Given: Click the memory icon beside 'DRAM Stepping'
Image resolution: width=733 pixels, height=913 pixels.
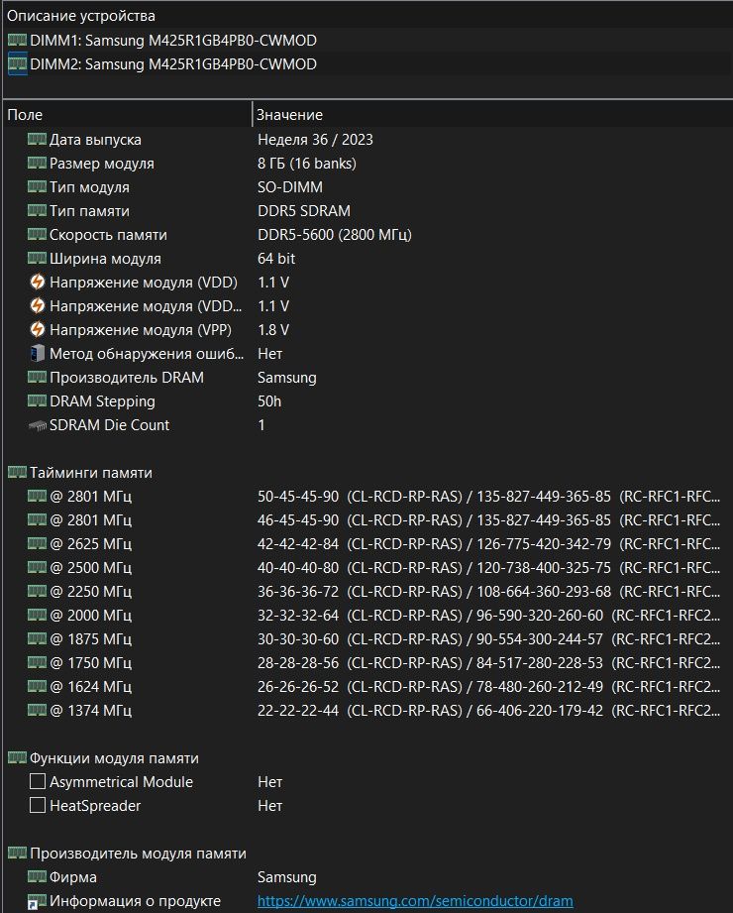Looking at the screenshot, I should point(37,401).
